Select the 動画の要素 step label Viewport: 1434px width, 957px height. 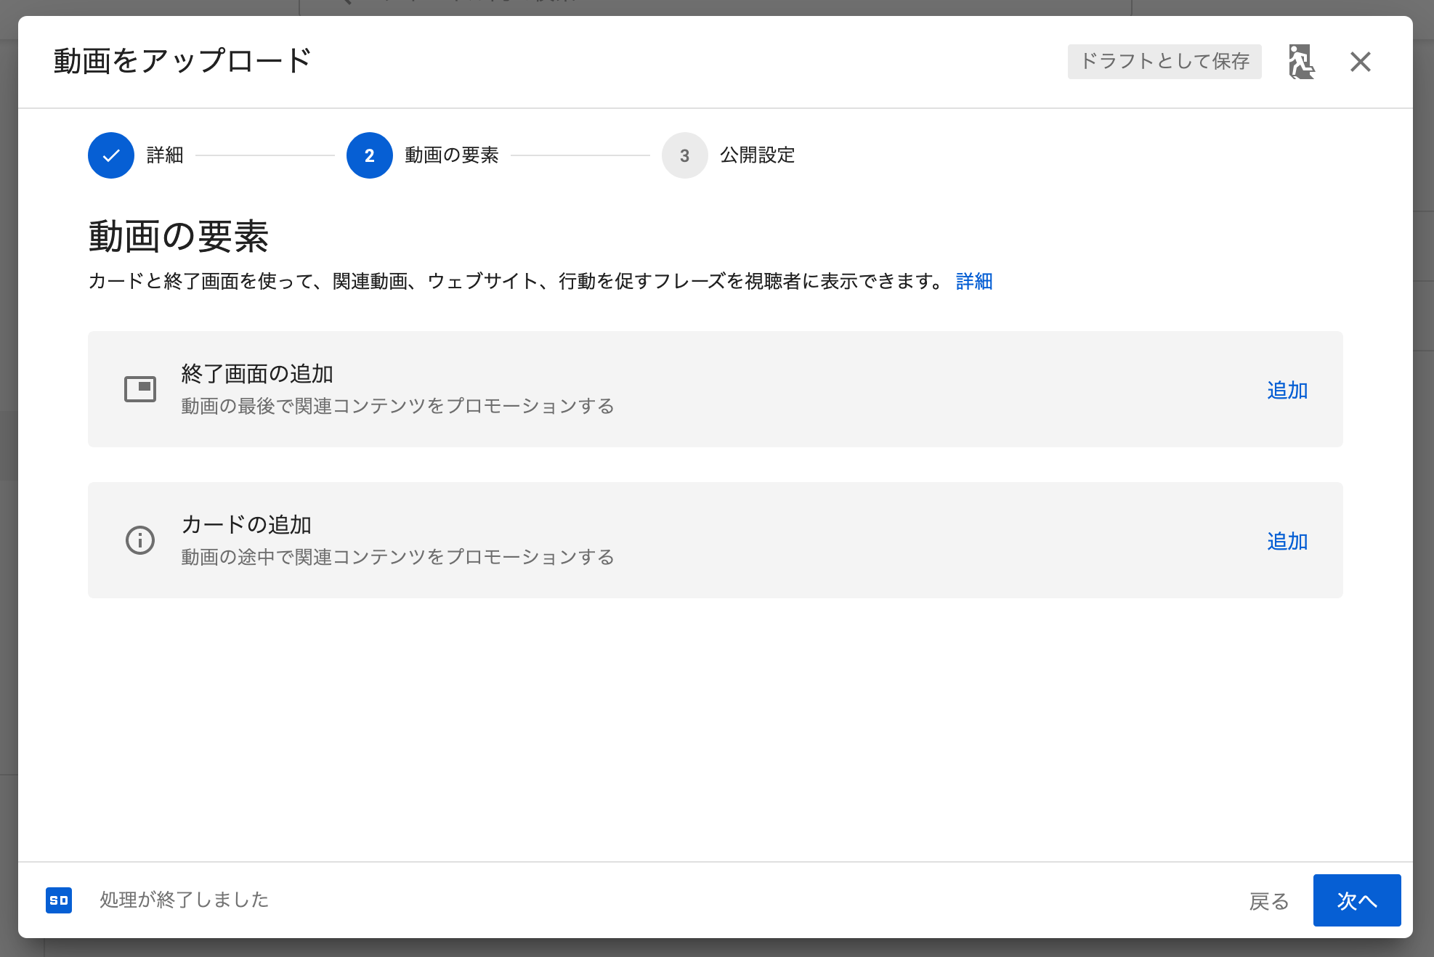click(451, 155)
